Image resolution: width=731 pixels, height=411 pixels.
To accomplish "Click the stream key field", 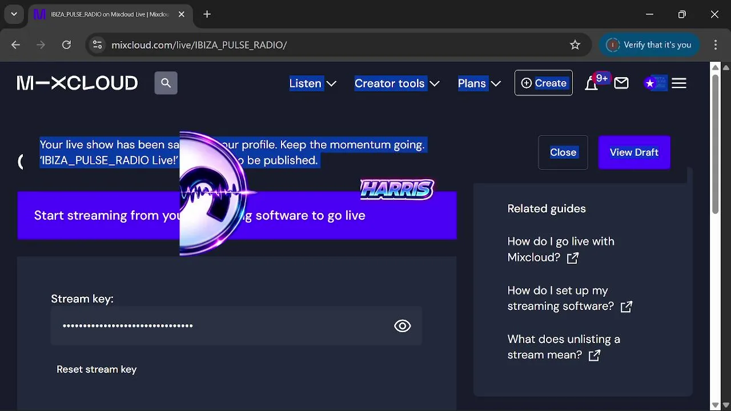I will click(236, 326).
